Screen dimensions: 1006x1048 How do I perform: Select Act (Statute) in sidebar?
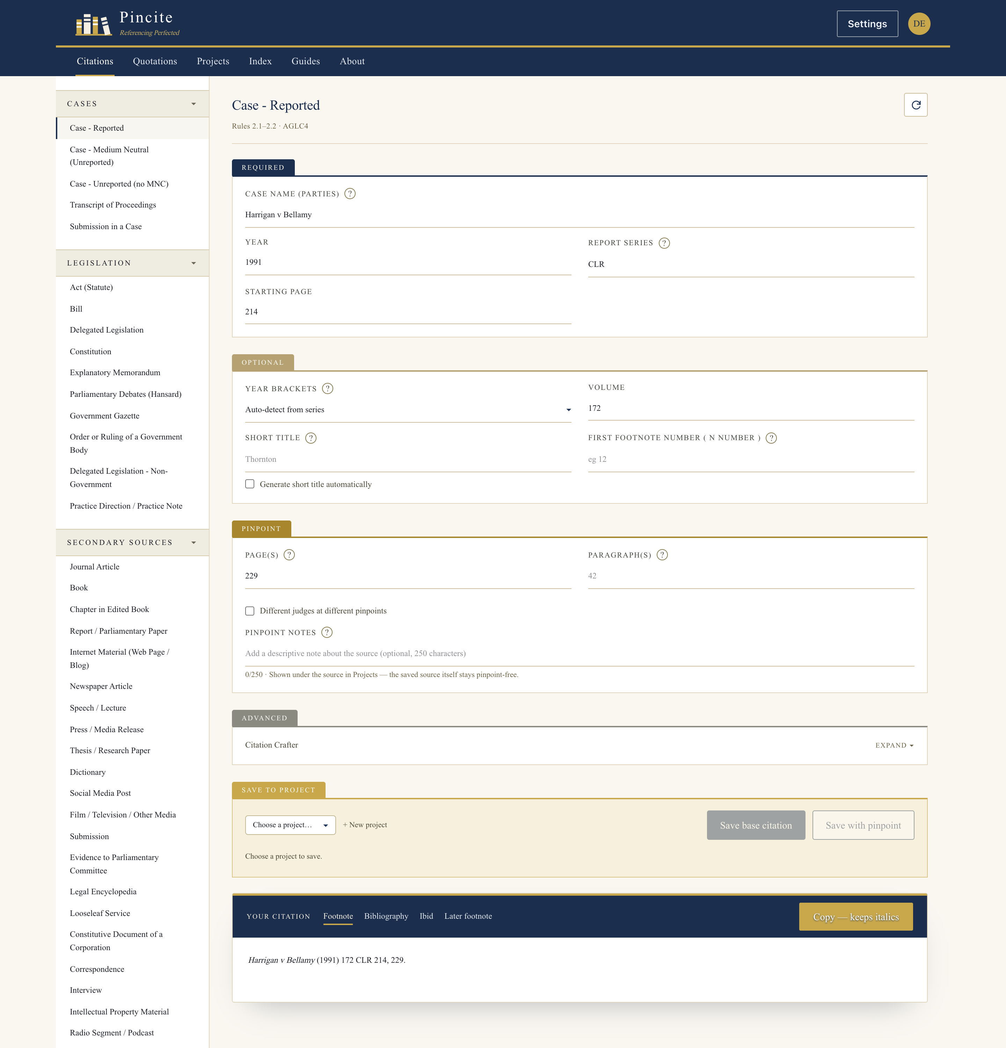coord(133,288)
